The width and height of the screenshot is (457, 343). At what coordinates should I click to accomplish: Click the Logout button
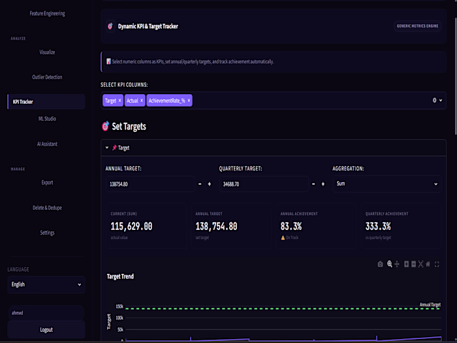tap(46, 329)
